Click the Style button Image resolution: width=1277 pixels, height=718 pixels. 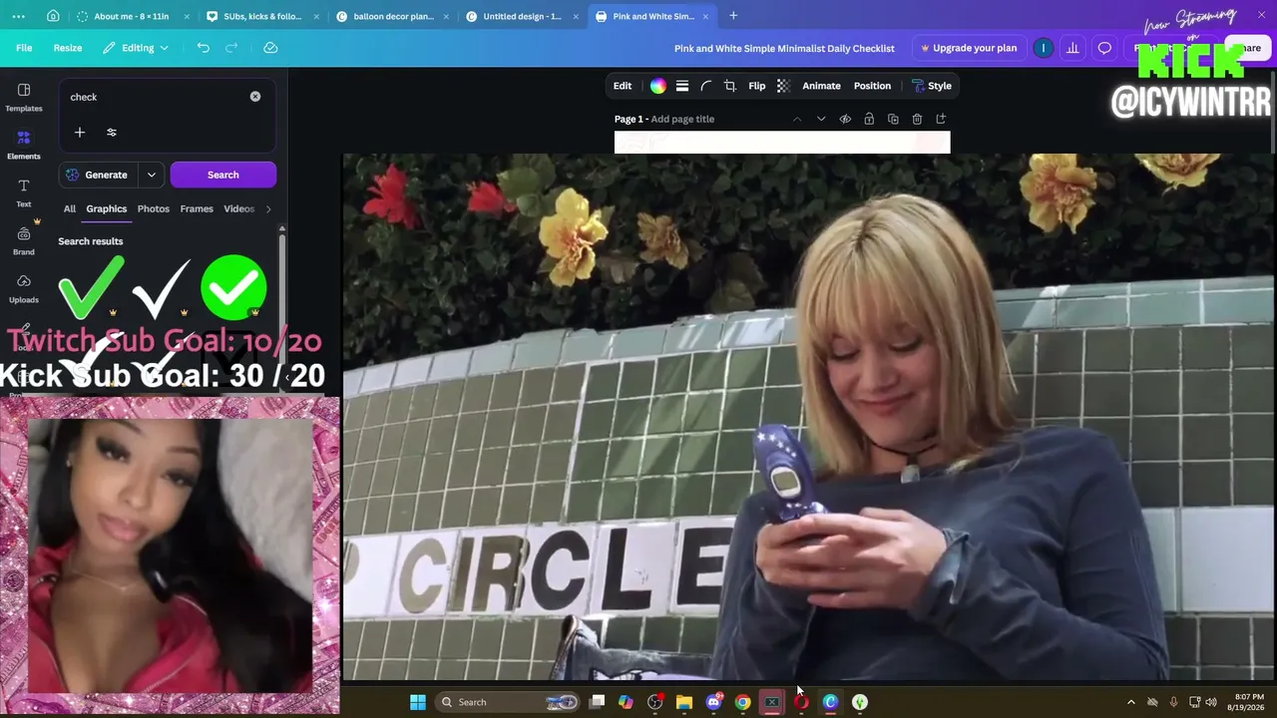932,86
